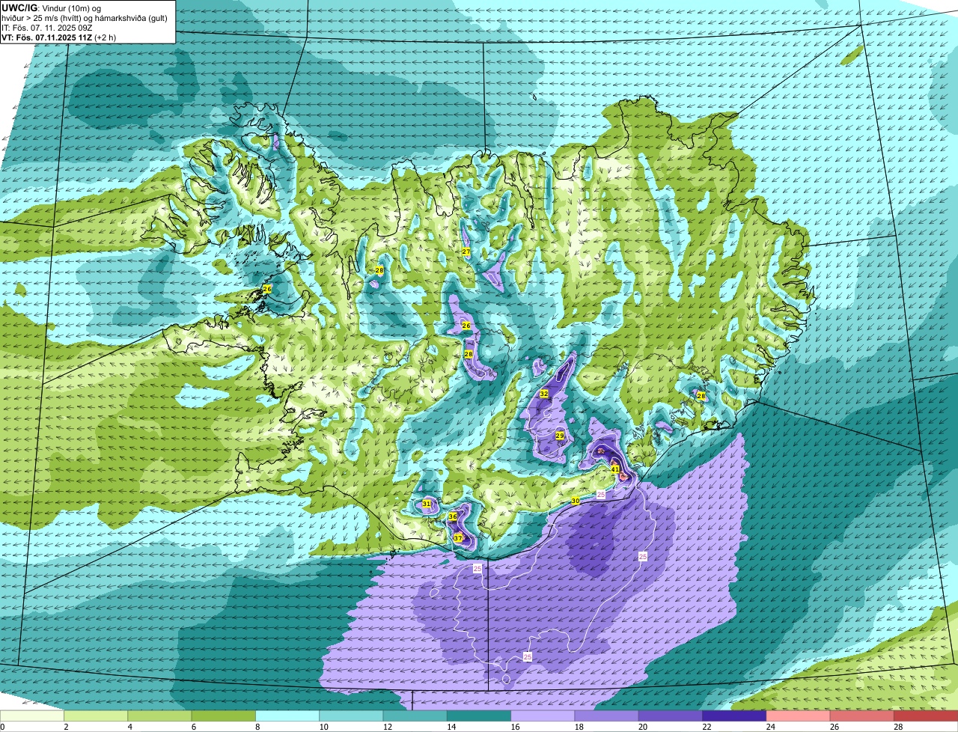Click the salmon swatch between 26 and 28
The image size is (958, 732).
click(862, 716)
